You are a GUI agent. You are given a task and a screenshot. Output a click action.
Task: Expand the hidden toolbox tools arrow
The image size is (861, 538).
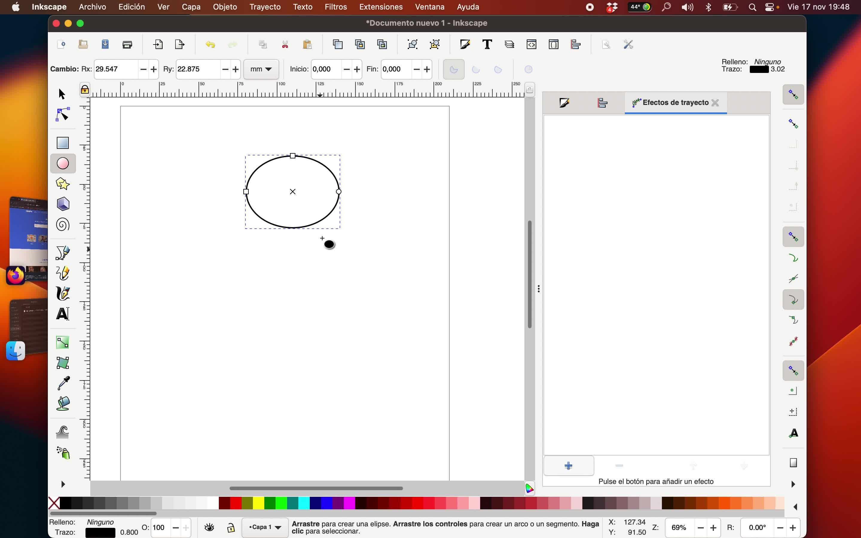(63, 484)
